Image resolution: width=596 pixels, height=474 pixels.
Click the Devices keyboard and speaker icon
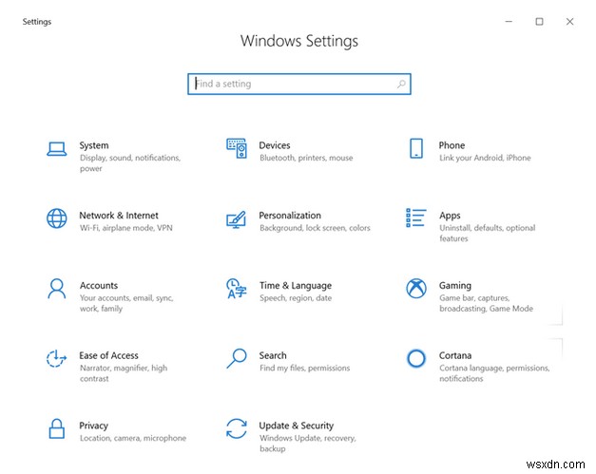click(x=237, y=148)
